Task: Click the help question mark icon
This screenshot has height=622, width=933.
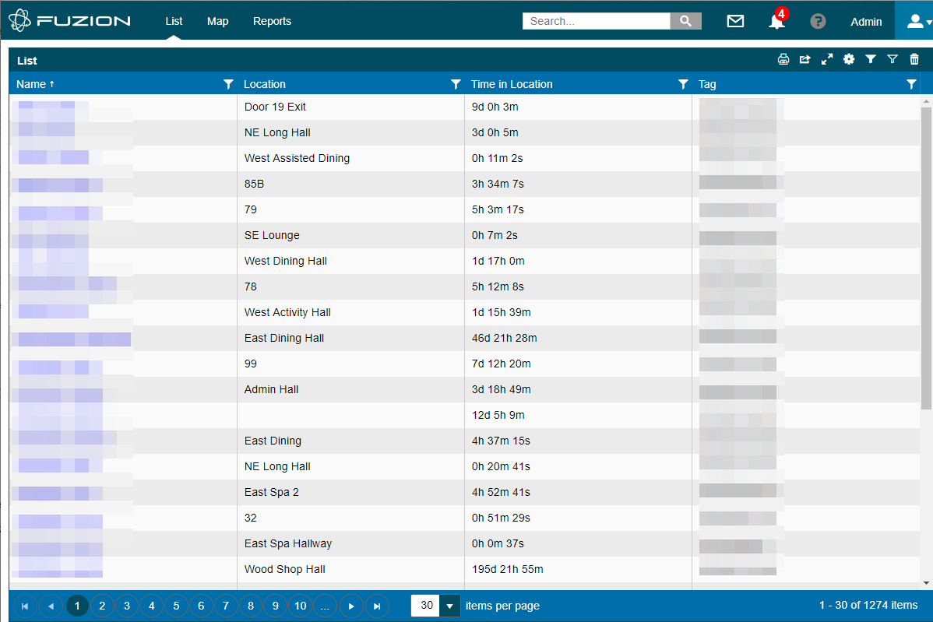Action: click(x=818, y=21)
